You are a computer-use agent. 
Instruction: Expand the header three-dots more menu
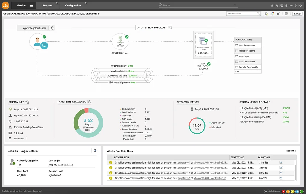[x=291, y=6]
